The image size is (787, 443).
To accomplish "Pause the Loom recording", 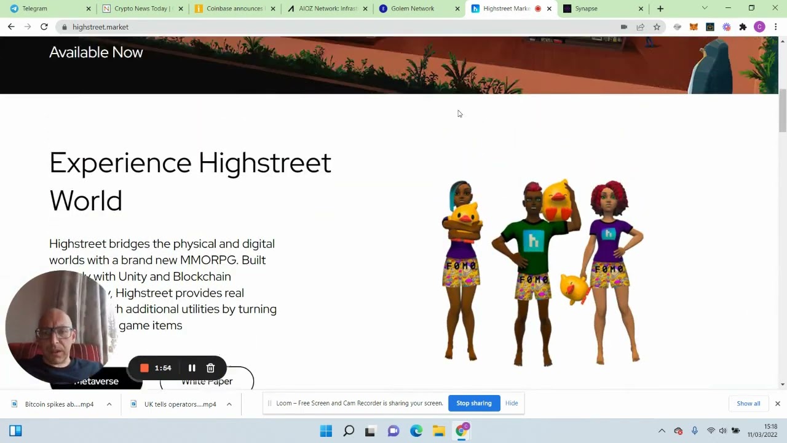I will click(192, 368).
